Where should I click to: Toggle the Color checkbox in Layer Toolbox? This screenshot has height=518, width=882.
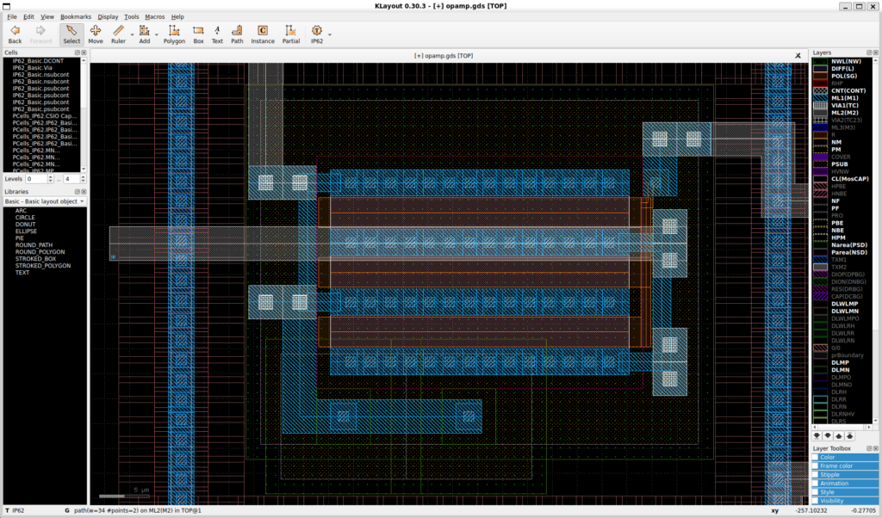coord(816,457)
